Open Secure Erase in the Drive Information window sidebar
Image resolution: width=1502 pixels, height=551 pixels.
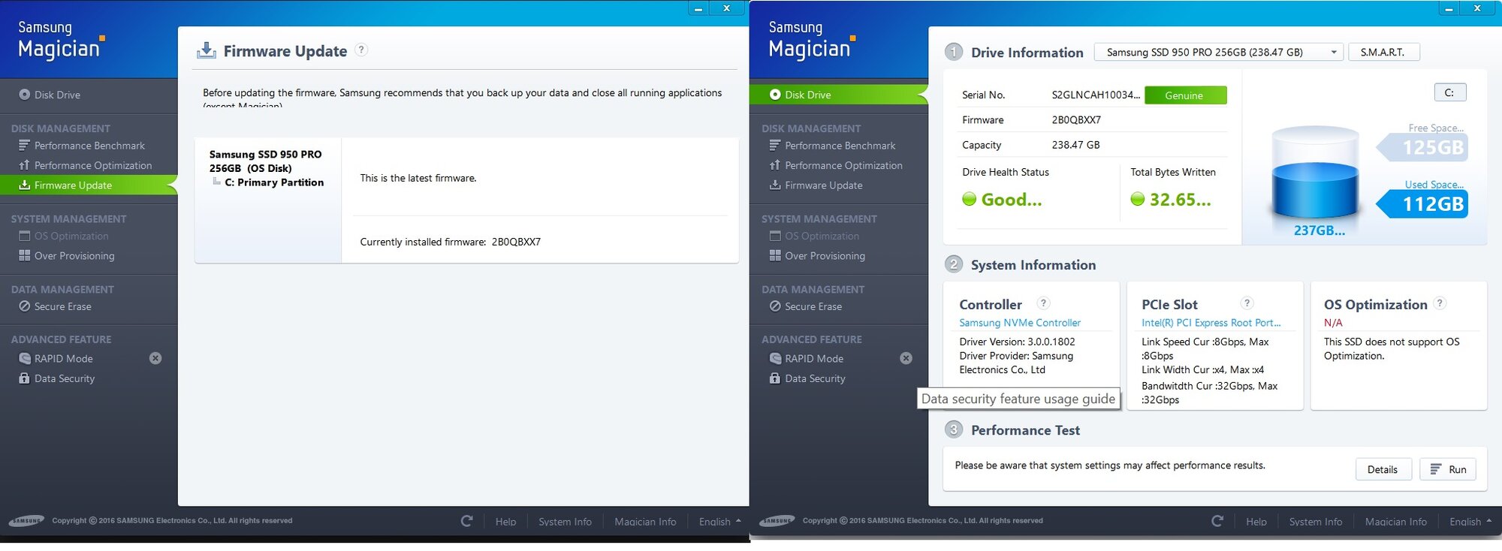coord(813,306)
